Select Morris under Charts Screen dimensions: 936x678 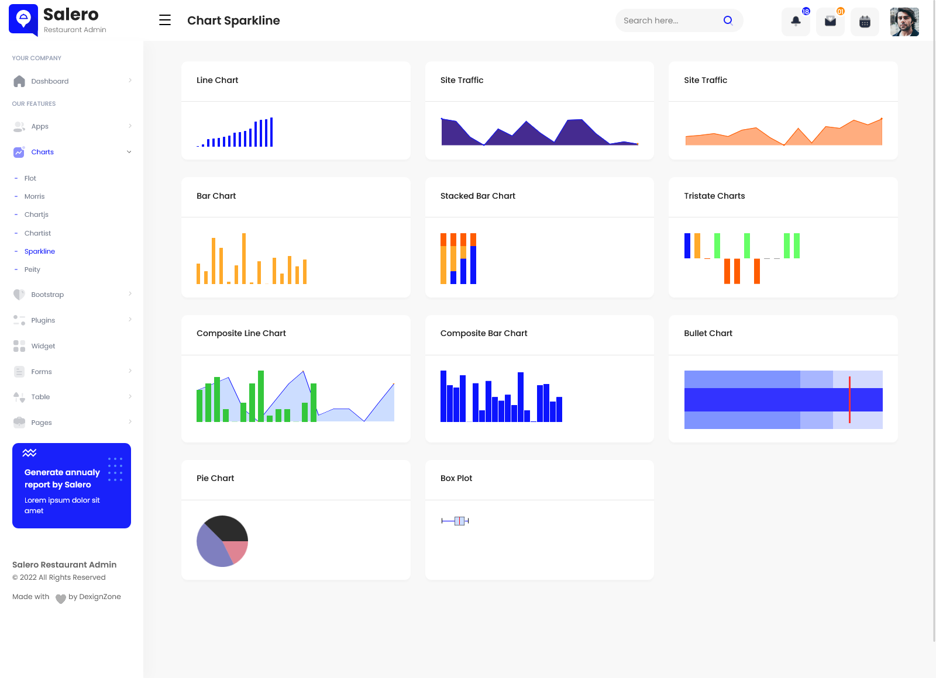[x=35, y=196]
